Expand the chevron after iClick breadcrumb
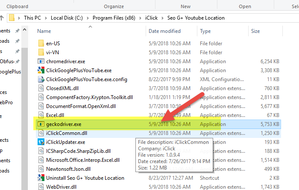Screen dimensions: 299x190 pos(162,18)
